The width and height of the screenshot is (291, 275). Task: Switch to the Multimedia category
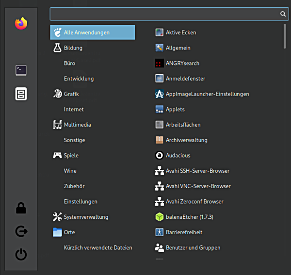pos(77,125)
